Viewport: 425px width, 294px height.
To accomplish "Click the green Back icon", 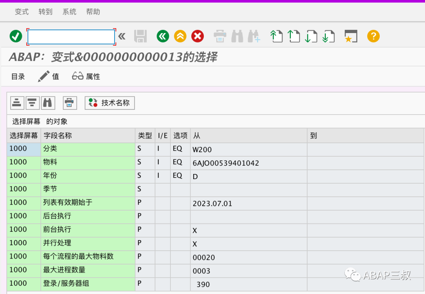I will (163, 36).
